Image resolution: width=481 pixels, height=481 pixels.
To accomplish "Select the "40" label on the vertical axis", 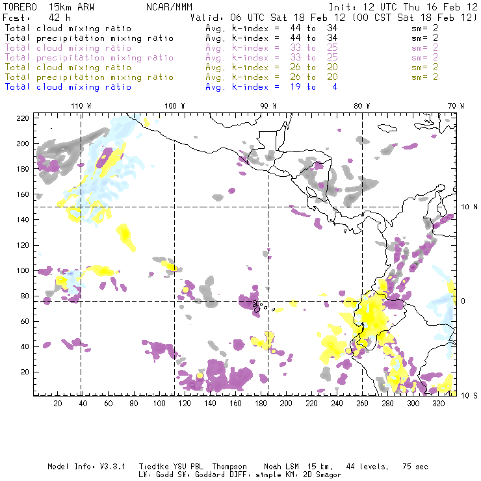I will click(x=25, y=346).
